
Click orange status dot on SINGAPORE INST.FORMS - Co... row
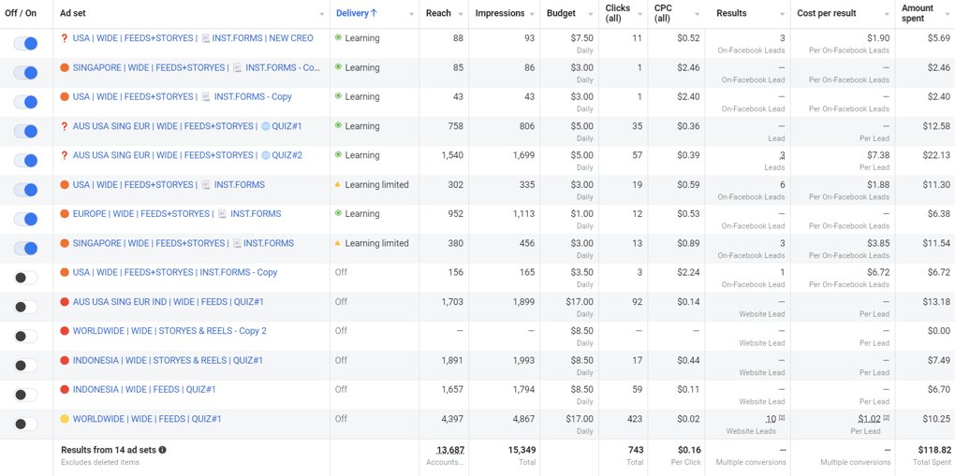click(65, 67)
